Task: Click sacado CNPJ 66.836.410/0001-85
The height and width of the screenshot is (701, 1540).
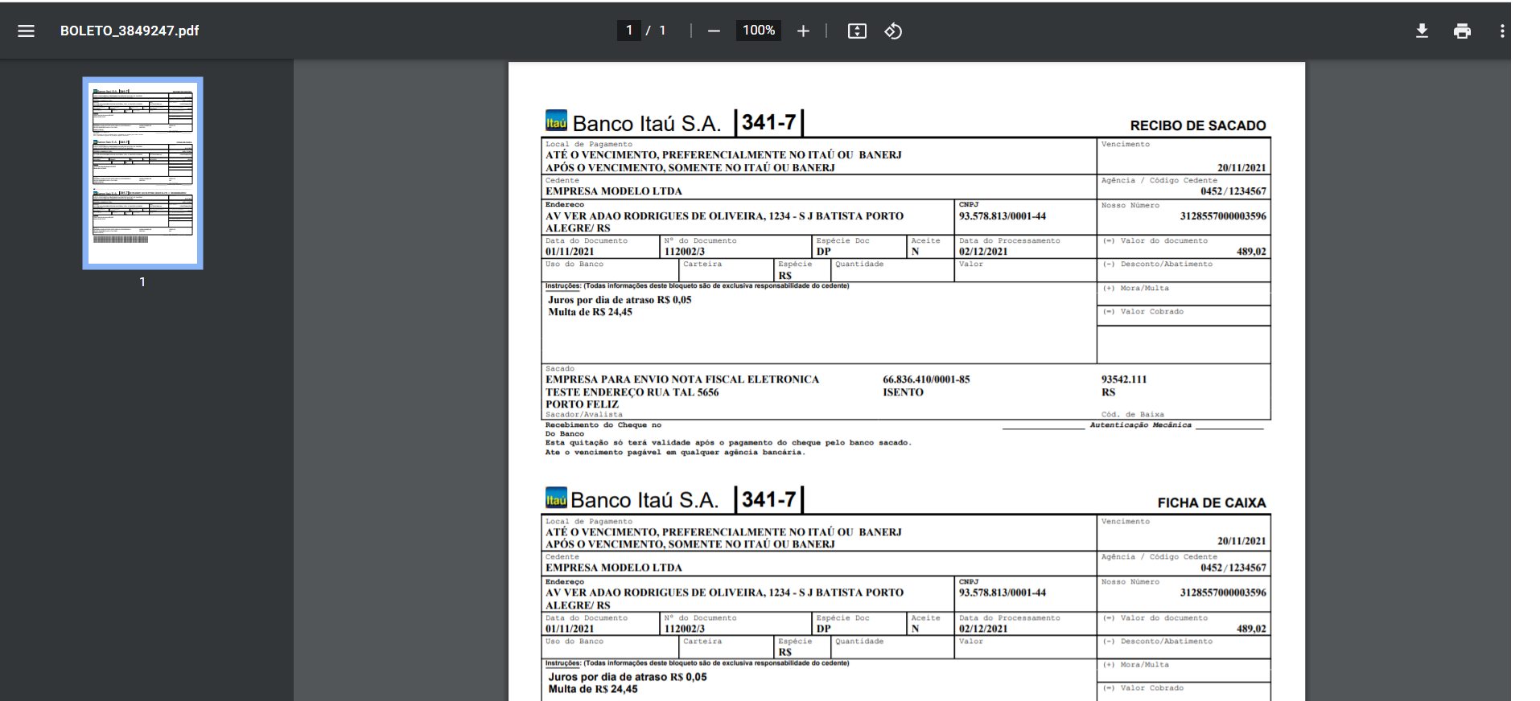Action: [x=926, y=379]
